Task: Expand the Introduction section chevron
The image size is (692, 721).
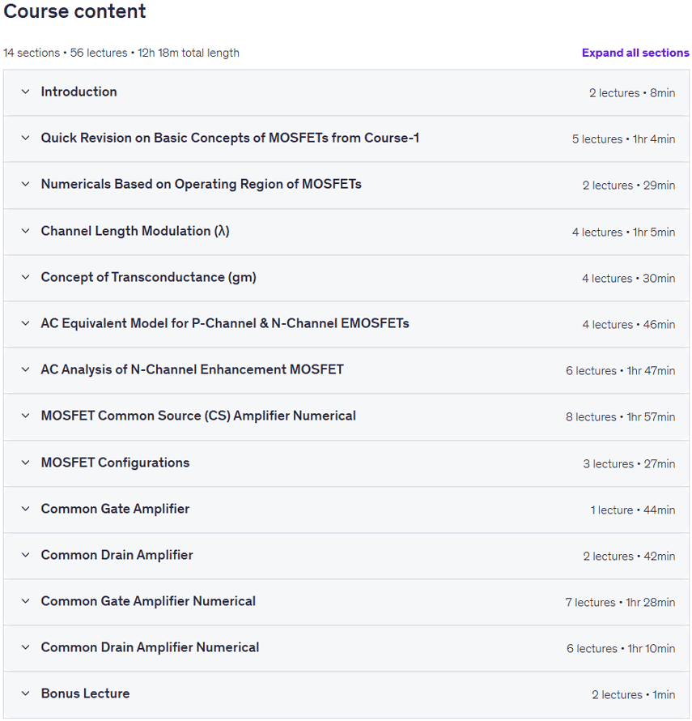Action: (x=26, y=92)
